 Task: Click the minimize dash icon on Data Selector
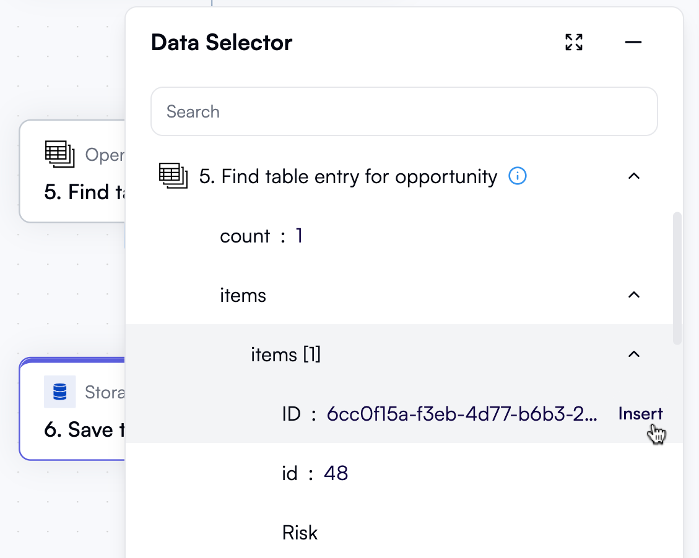[633, 42]
